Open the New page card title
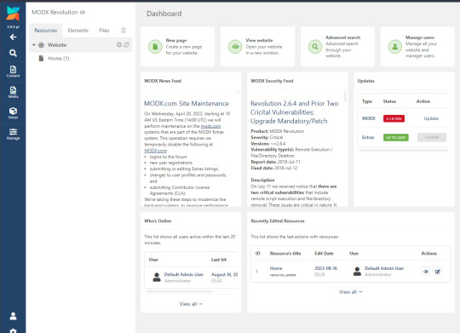The width and height of the screenshot is (460, 333). (x=176, y=41)
